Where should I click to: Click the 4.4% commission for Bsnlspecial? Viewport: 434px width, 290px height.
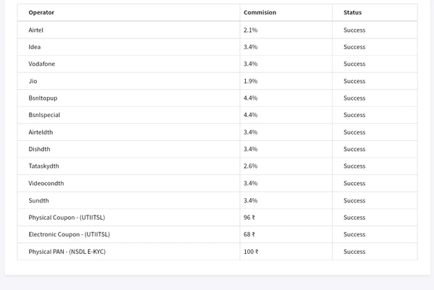[250, 115]
